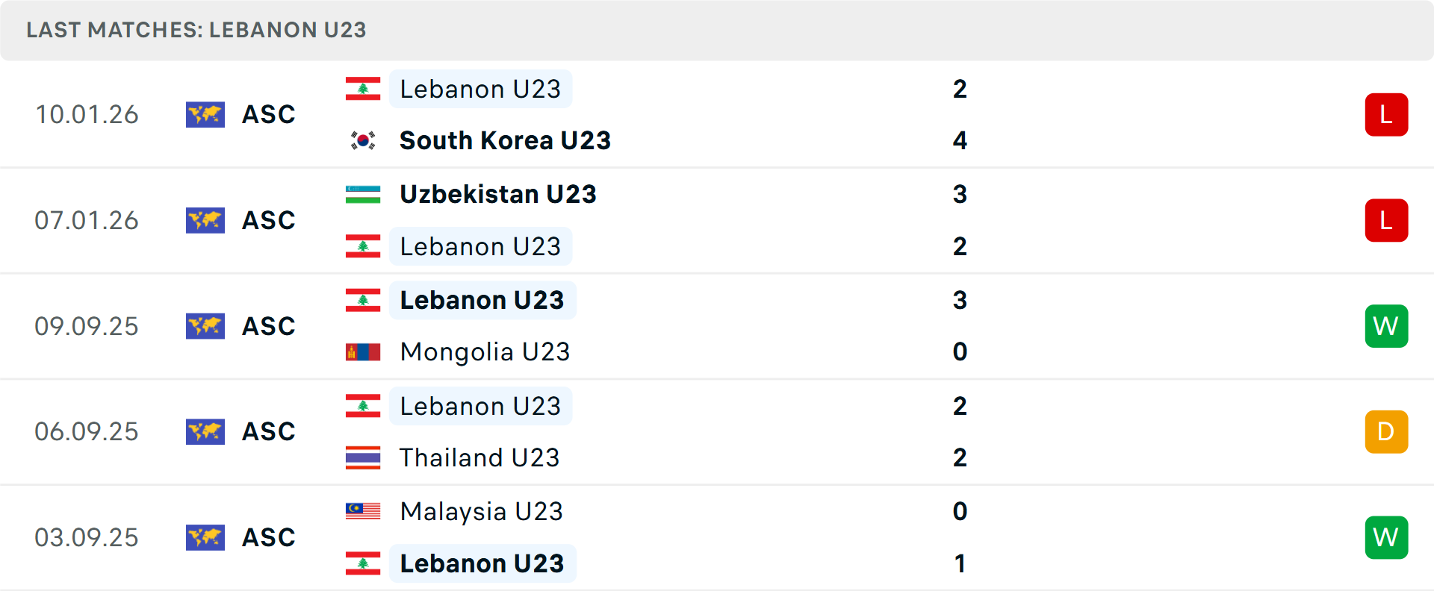Click the ASC competition icon for 09.09.25
Viewport: 1434px width, 591px height.
pos(205,326)
